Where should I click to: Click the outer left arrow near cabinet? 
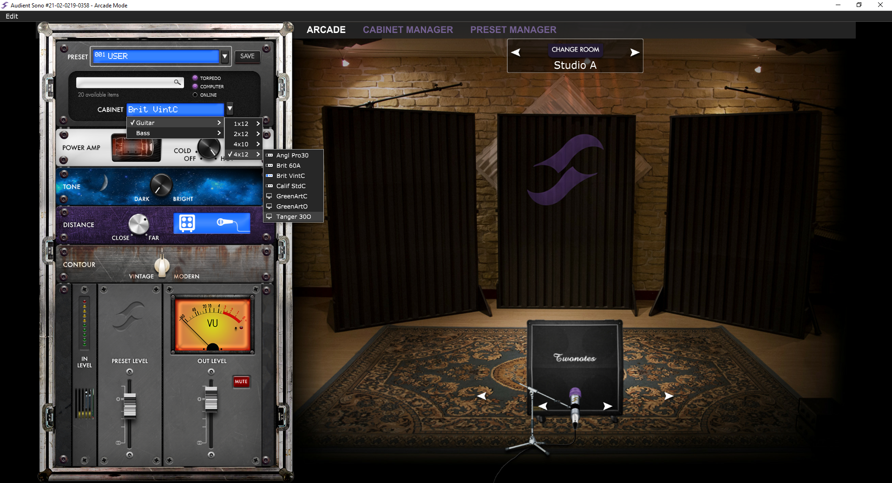pos(482,396)
